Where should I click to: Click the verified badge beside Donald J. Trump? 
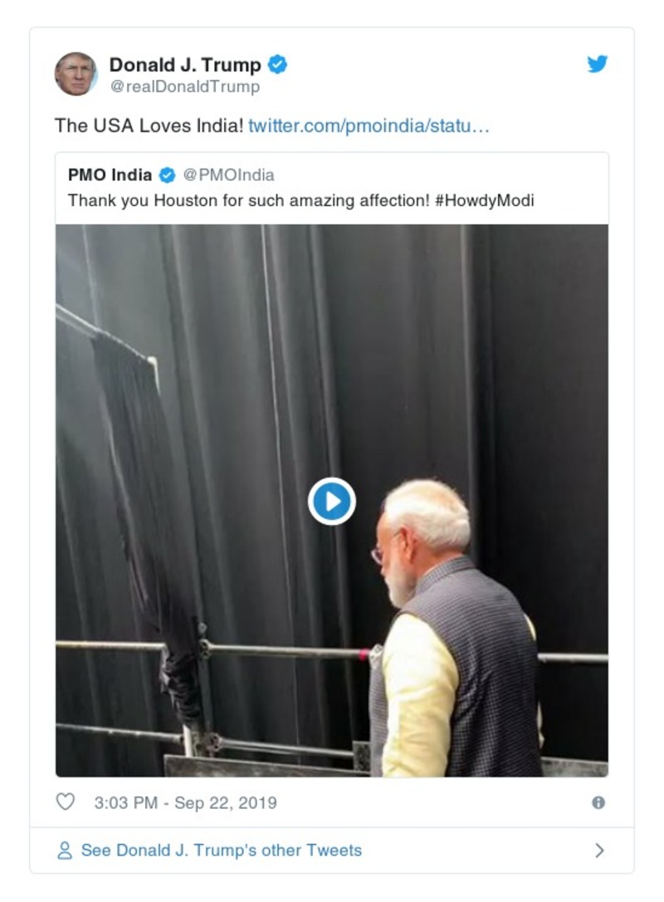point(278,64)
